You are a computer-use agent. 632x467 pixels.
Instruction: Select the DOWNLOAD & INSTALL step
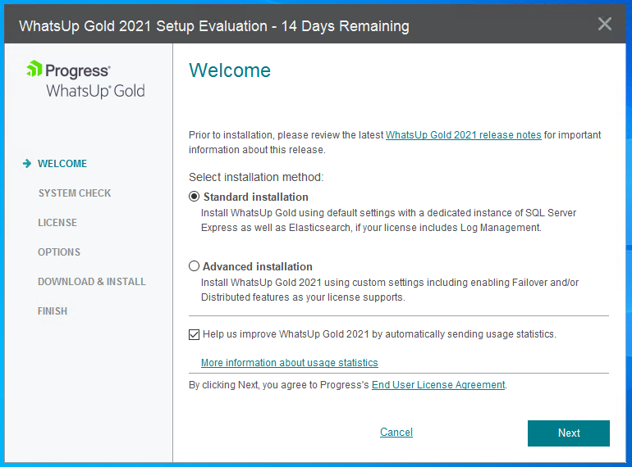pos(91,282)
